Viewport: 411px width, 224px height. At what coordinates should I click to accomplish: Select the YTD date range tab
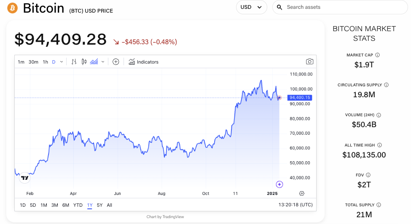coord(78,205)
